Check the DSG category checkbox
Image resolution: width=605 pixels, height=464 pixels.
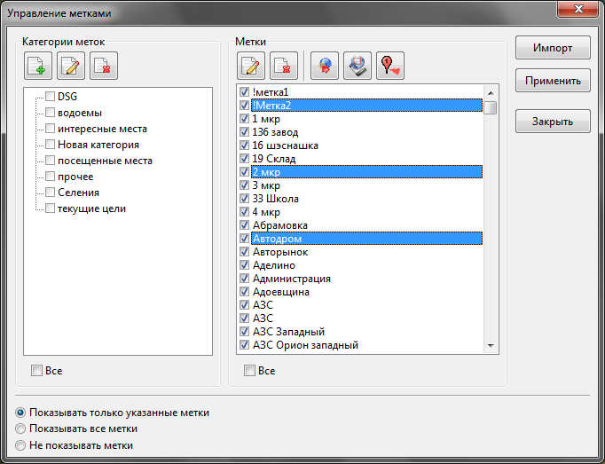(x=51, y=97)
